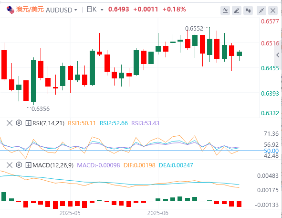282x218 pixels.
Task: Expand the RSI panel plus box
Action: 29,123
